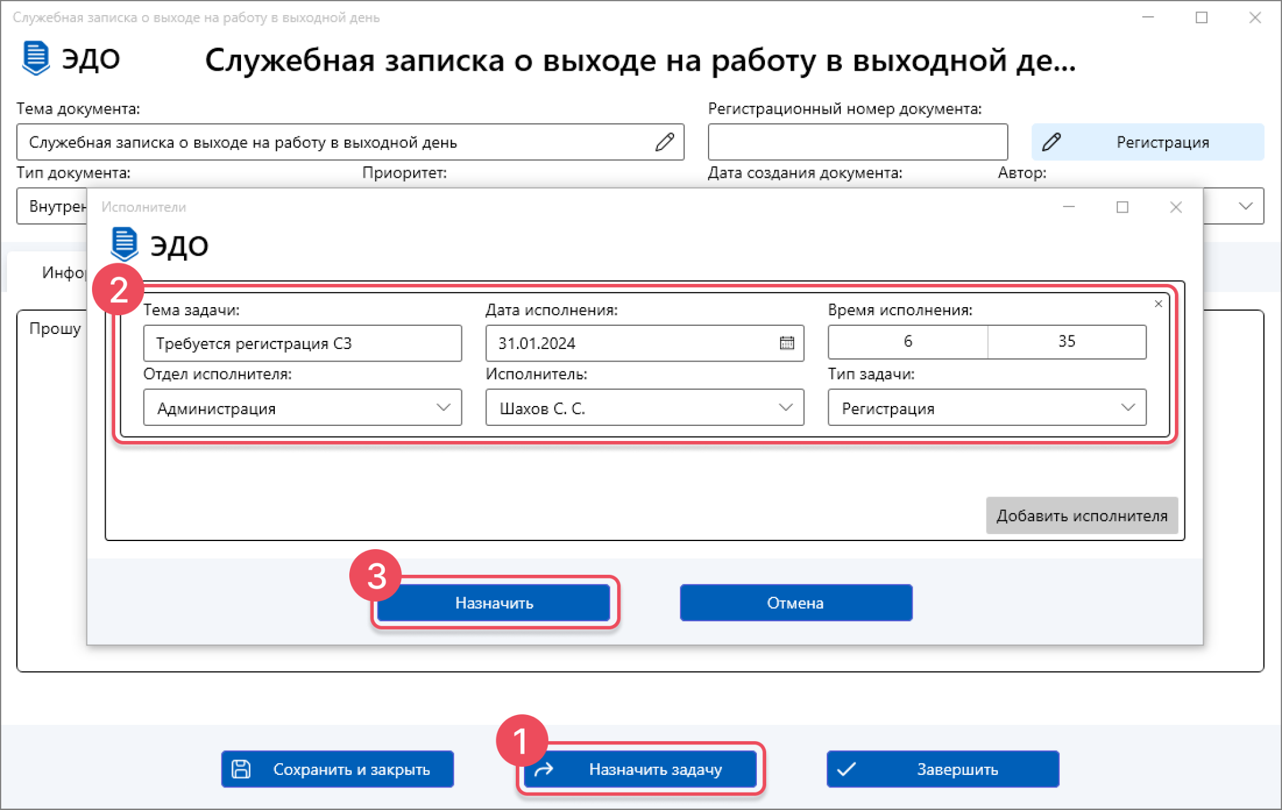The height and width of the screenshot is (810, 1282).
Task: Click the Регистрационный номер документа field
Action: click(858, 142)
